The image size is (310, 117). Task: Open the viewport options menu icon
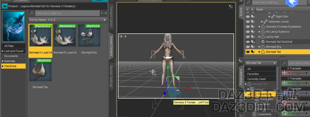(231, 7)
